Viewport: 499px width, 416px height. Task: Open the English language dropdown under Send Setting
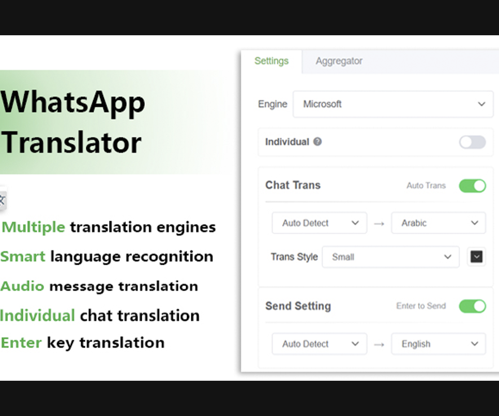tap(438, 343)
